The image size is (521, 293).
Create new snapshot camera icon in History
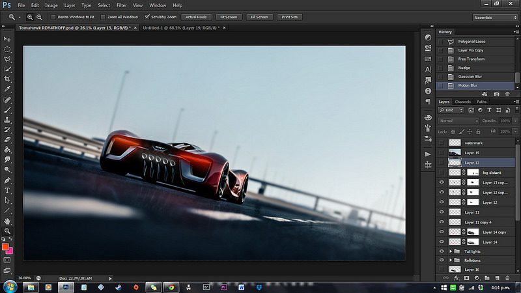496,95
